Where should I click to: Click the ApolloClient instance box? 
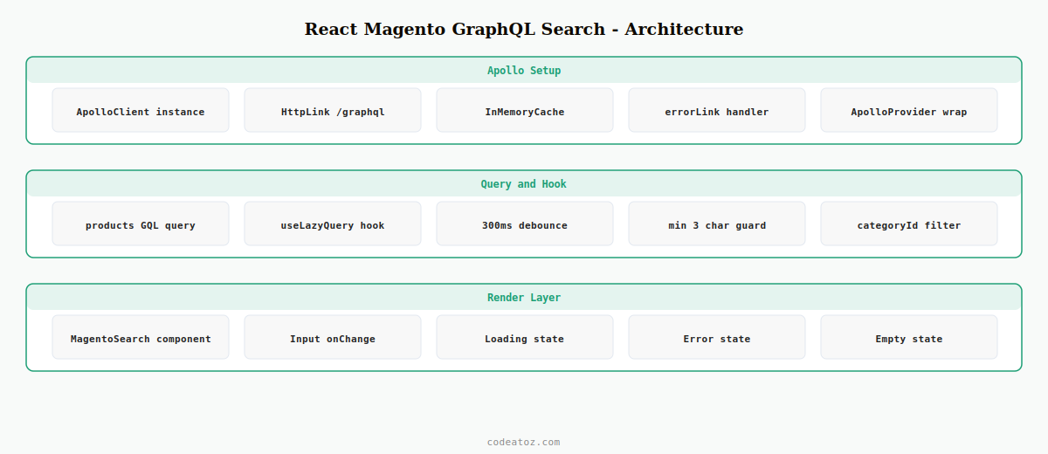pyautogui.click(x=141, y=110)
